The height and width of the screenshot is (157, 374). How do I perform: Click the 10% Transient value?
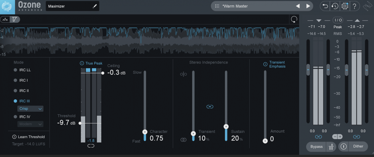click(204, 138)
